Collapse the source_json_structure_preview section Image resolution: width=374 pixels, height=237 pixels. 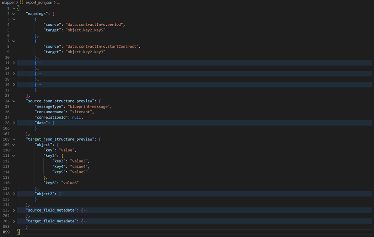coord(14,101)
